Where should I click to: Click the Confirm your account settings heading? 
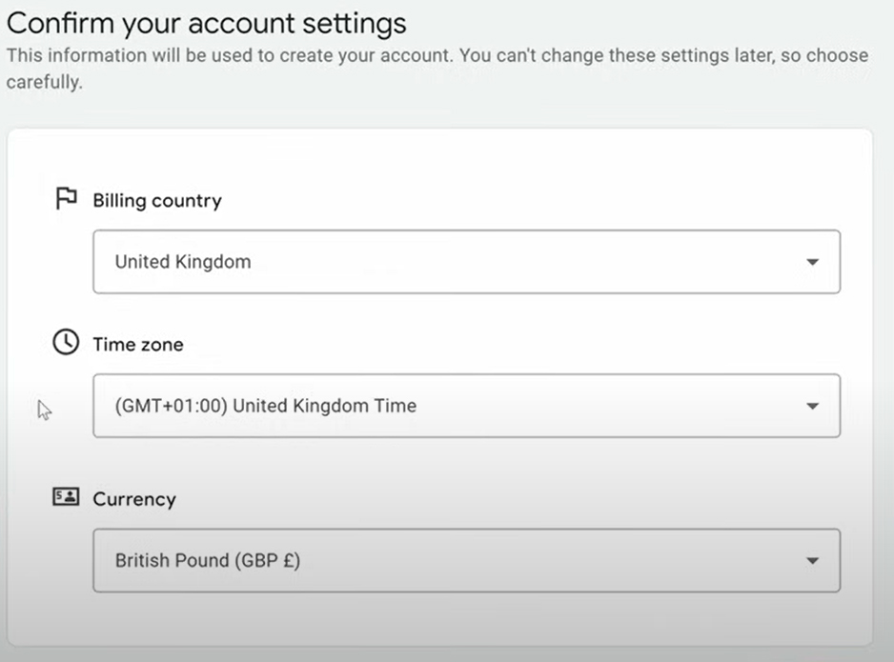pos(207,24)
